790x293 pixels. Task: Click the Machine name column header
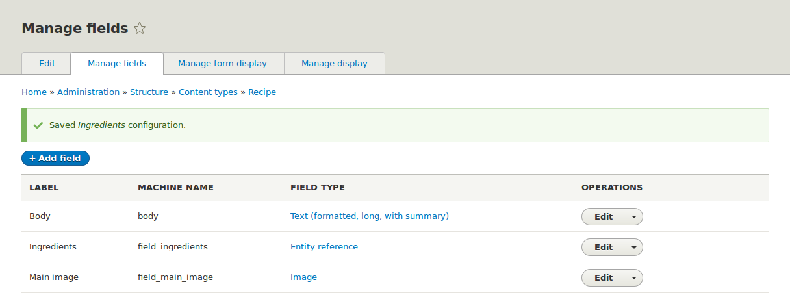(175, 187)
